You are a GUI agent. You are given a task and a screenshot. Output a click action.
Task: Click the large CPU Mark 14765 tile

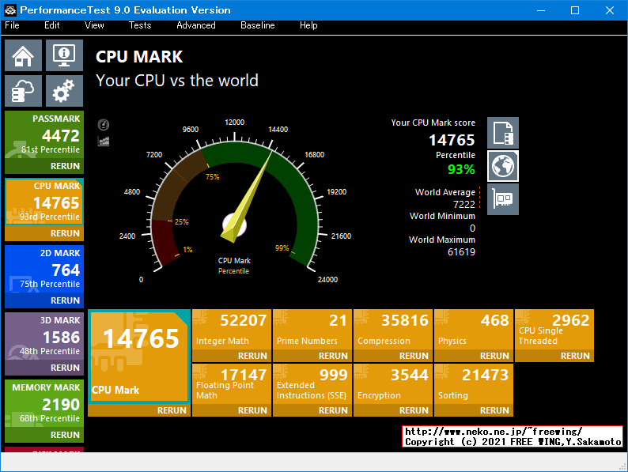[x=138, y=356]
